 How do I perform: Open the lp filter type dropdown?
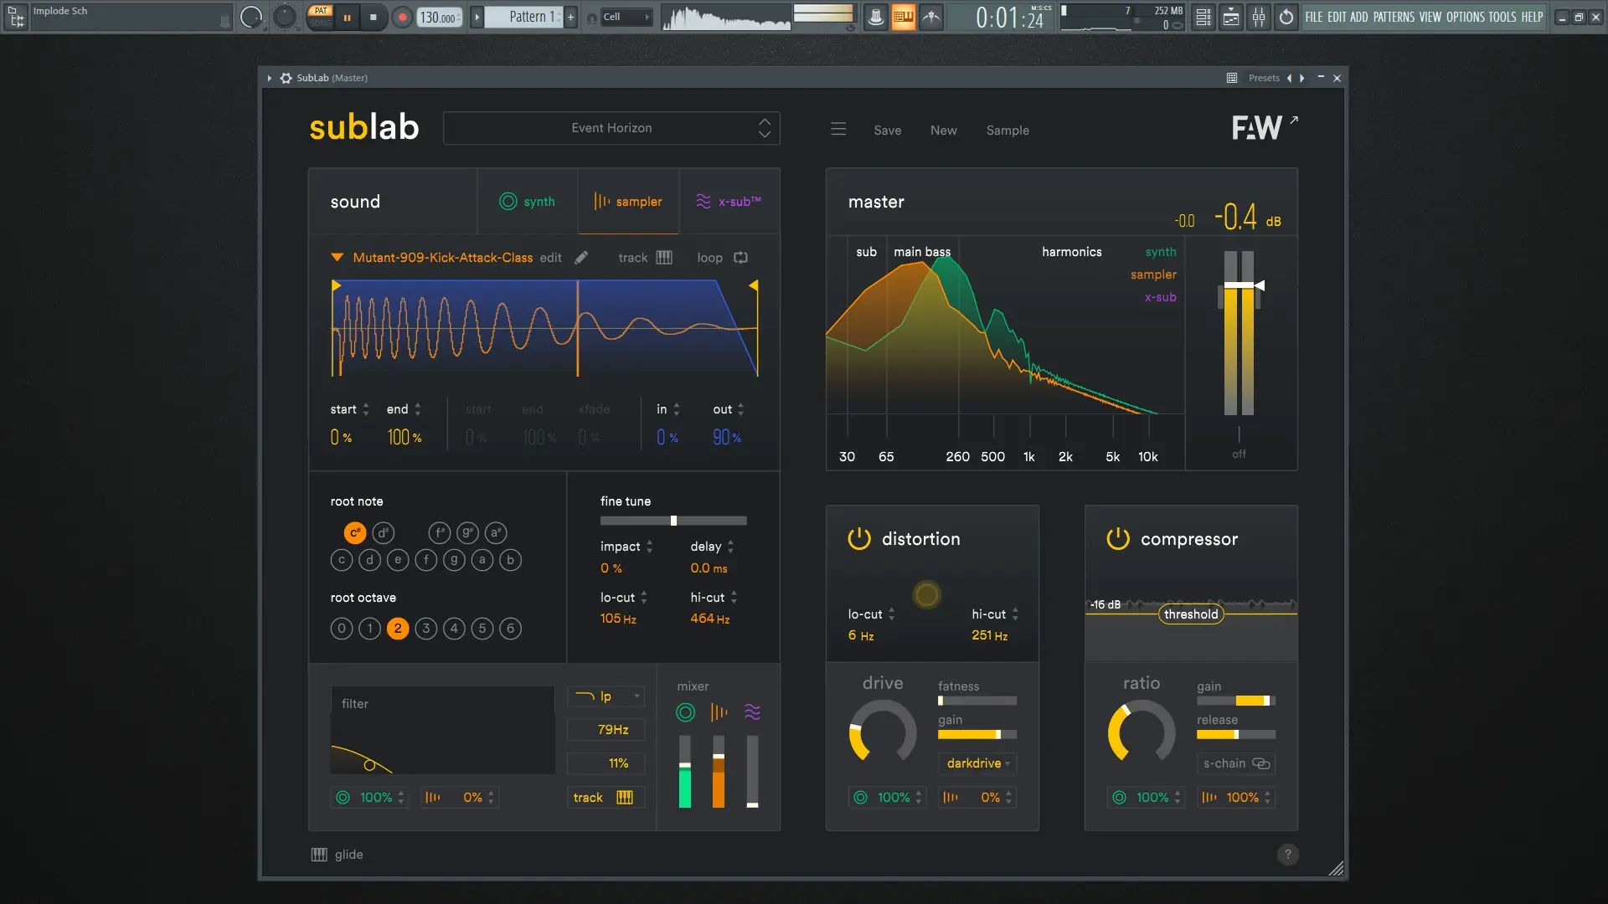pyautogui.click(x=606, y=696)
